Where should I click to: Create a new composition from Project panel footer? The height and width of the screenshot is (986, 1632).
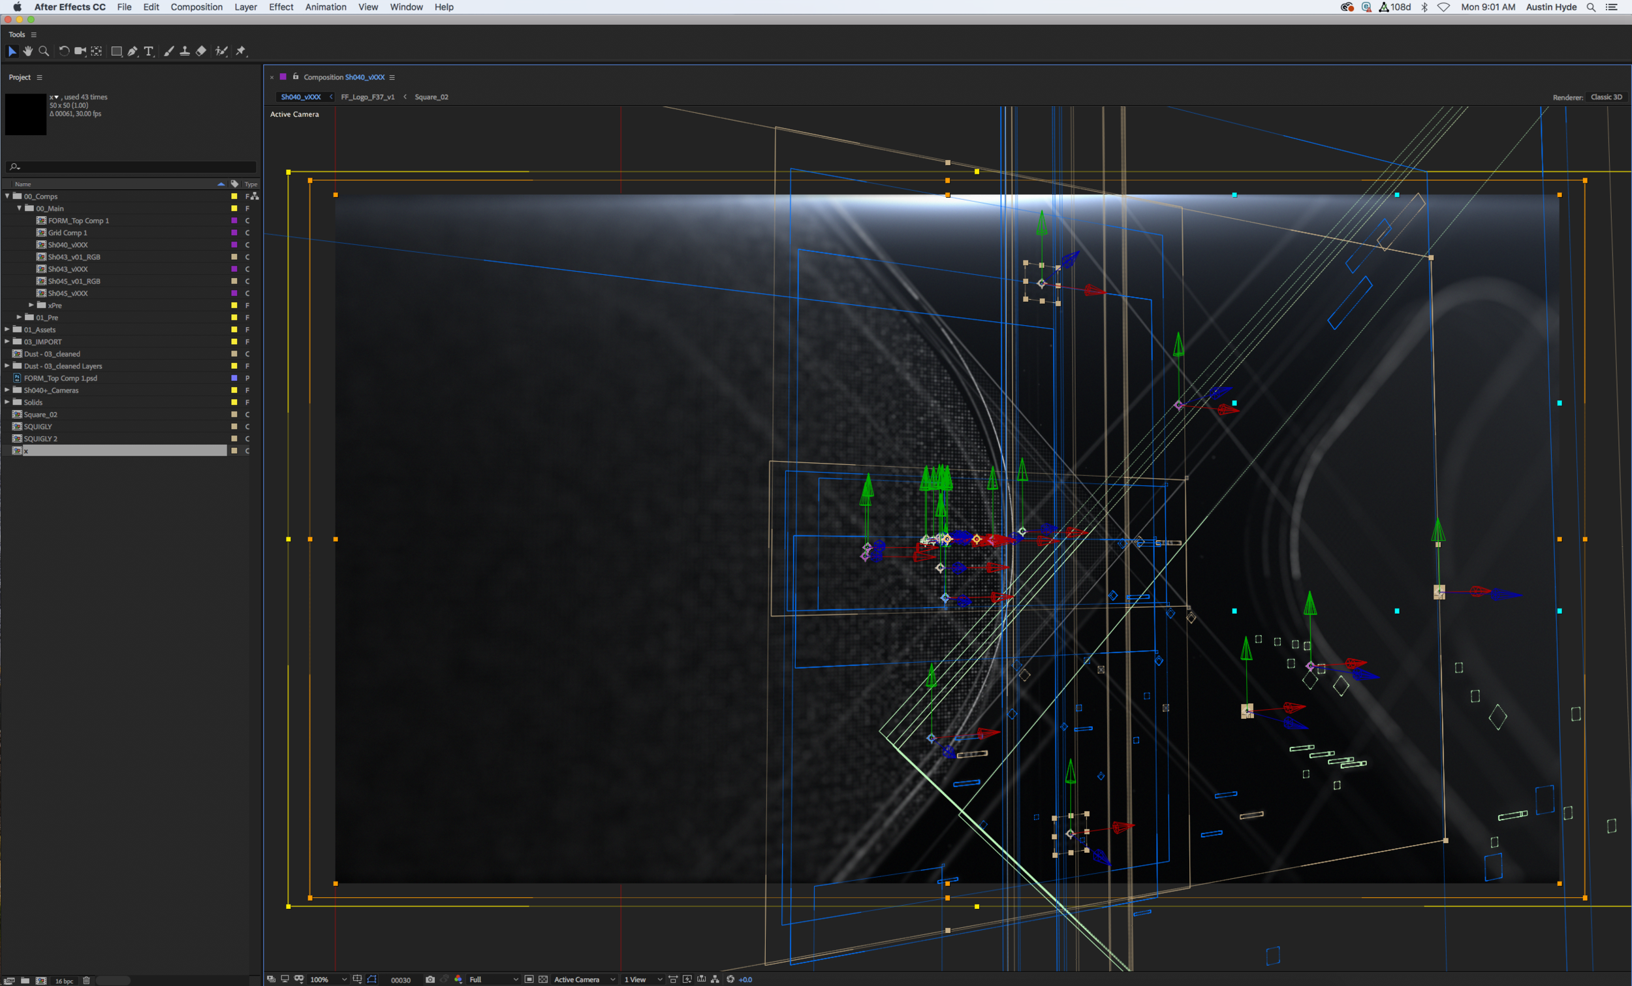click(41, 980)
